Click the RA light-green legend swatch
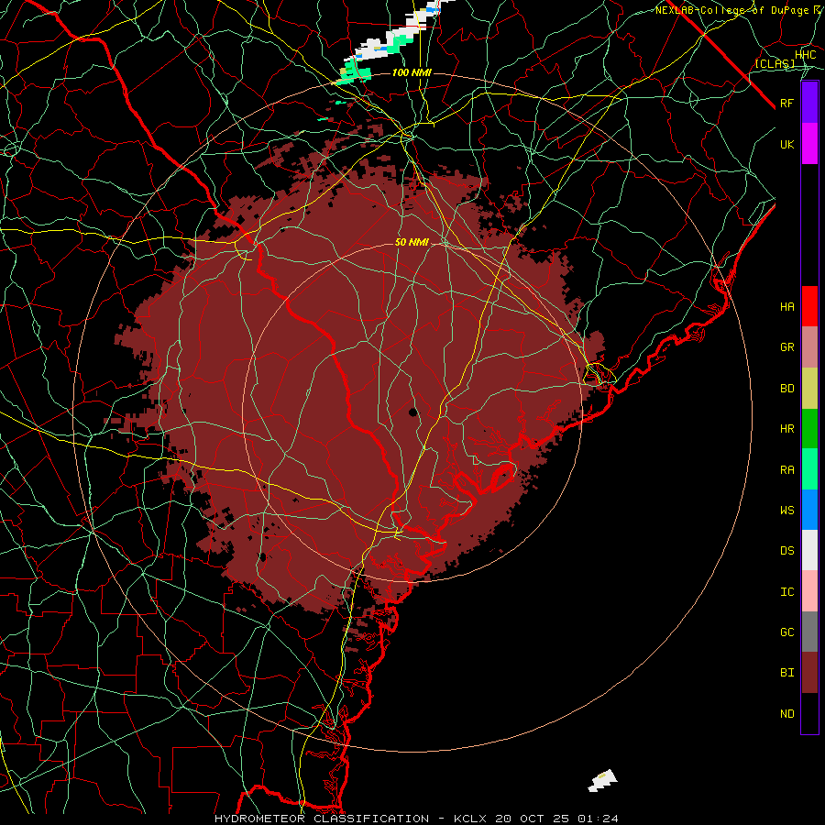Screen dimensions: 825x825 pos(809,468)
